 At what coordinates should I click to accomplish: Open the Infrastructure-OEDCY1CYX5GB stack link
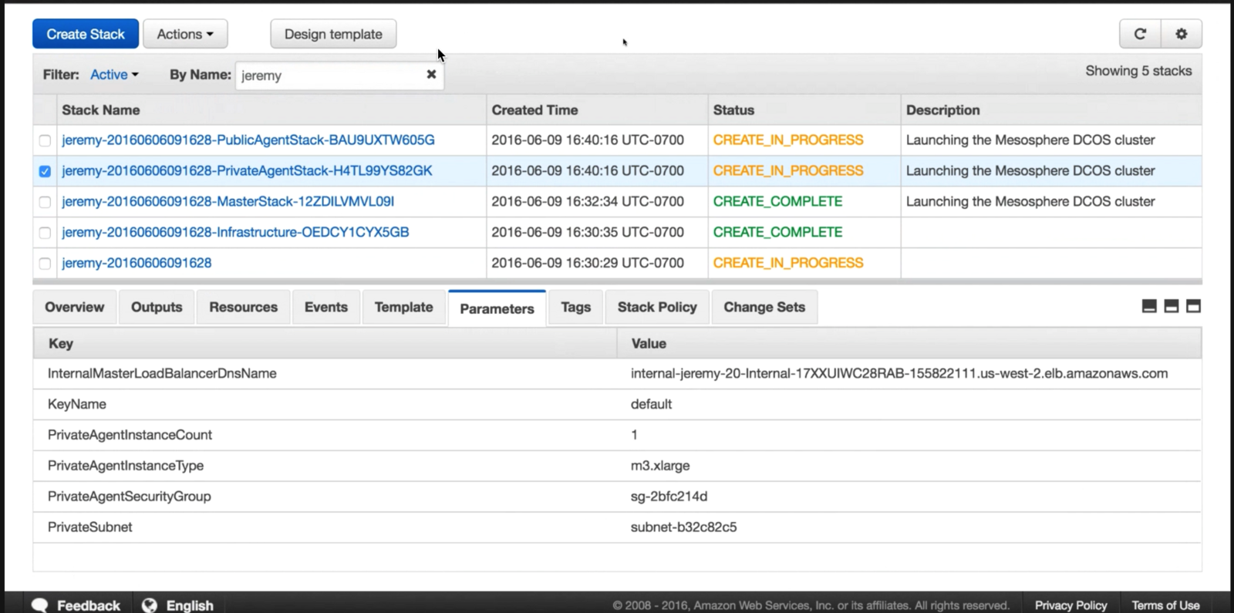[x=235, y=232]
